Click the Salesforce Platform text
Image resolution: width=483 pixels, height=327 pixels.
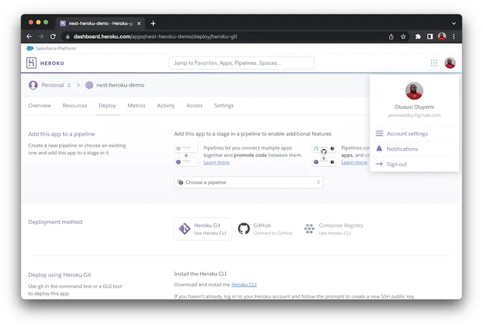[x=56, y=48]
